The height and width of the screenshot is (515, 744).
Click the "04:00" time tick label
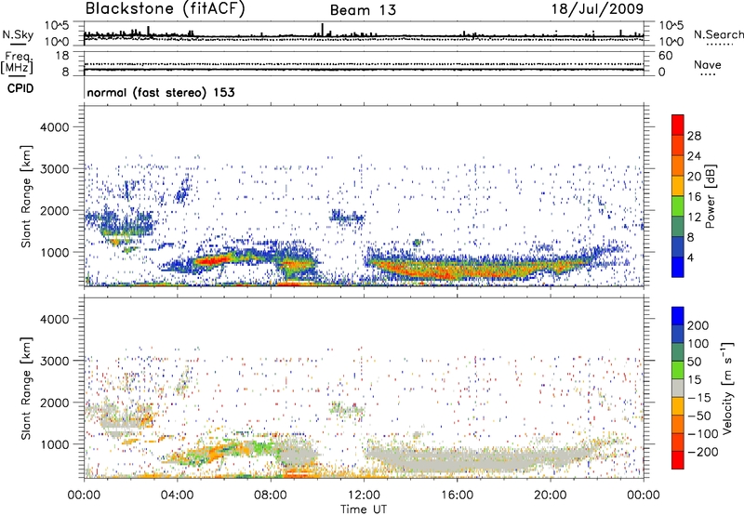click(x=177, y=495)
